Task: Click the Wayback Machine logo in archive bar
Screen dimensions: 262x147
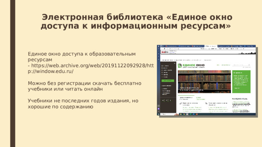Action: pyautogui.click(x=165, y=52)
